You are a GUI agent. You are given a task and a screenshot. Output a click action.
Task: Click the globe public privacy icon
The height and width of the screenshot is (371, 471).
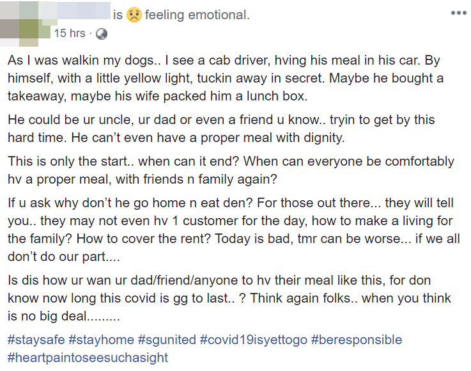(x=101, y=33)
